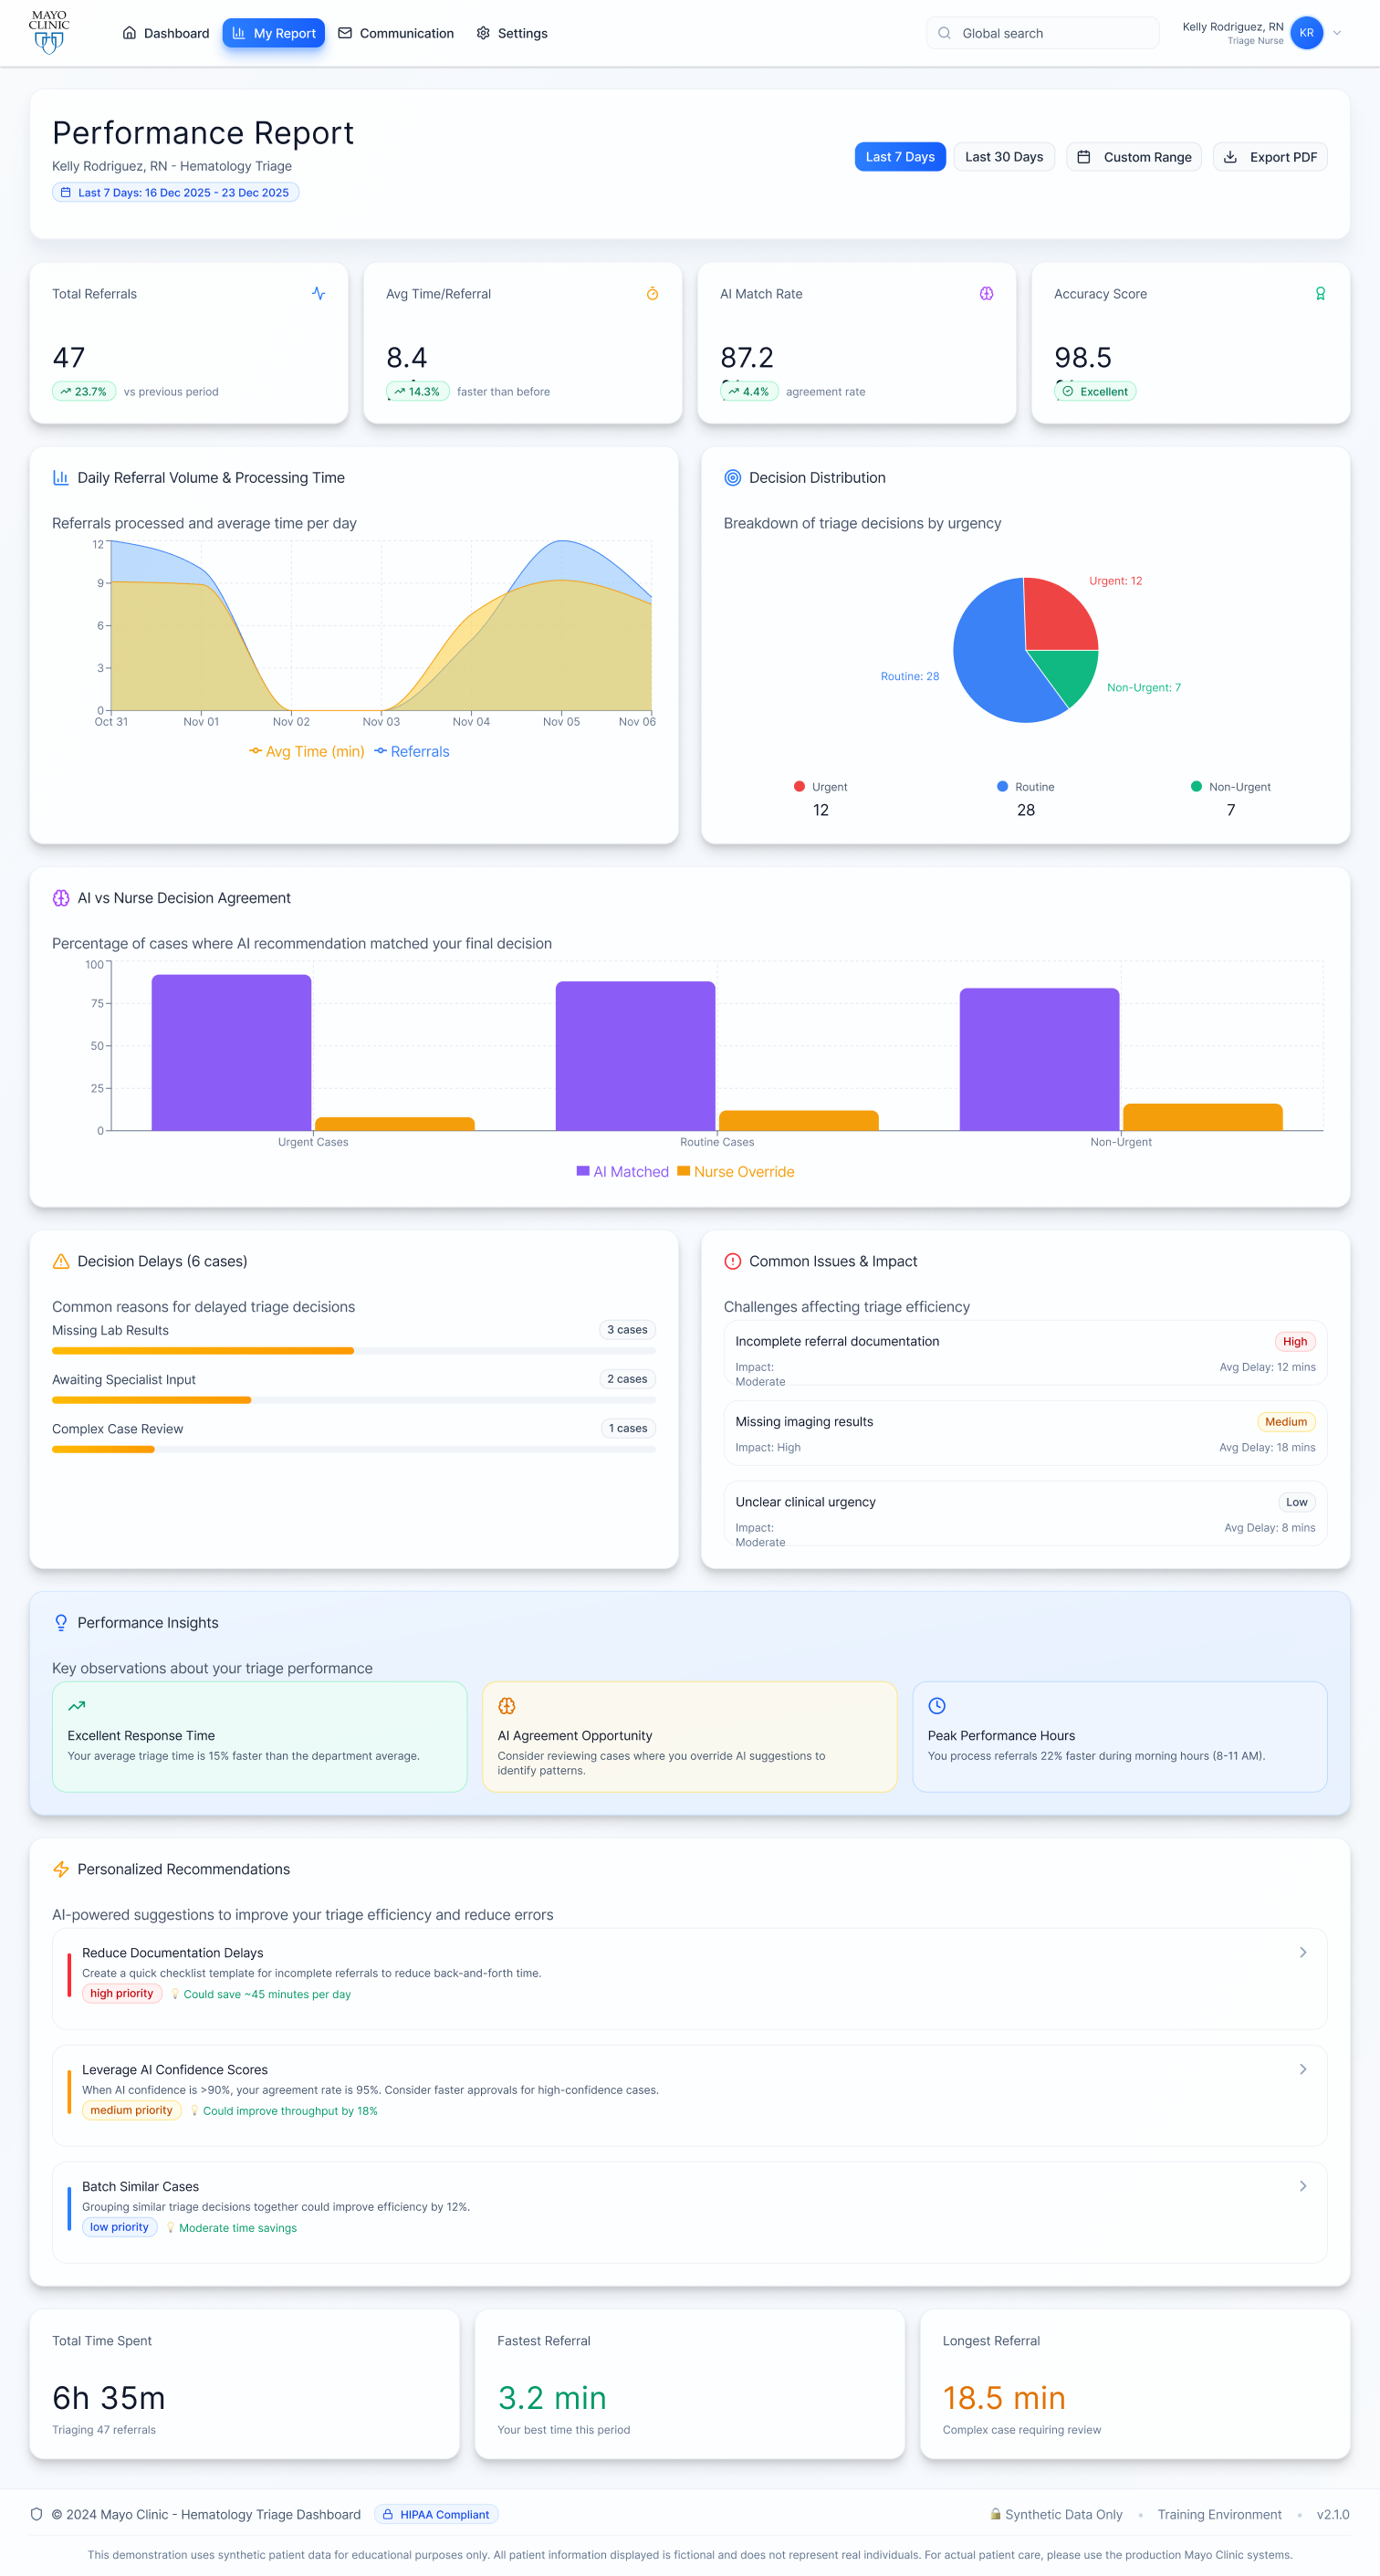Switch to Last 30 Days range

[x=1003, y=157]
